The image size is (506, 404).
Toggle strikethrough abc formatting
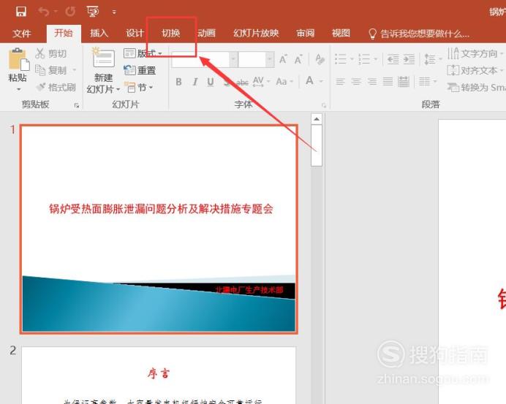[x=242, y=83]
